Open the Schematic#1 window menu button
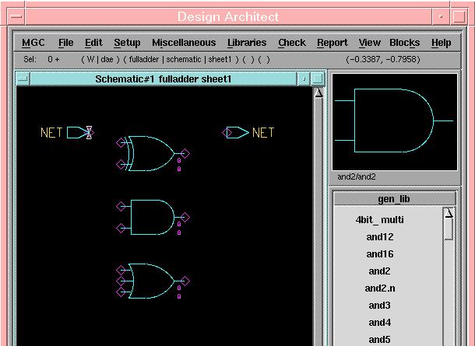The height and width of the screenshot is (346, 475). (23, 79)
